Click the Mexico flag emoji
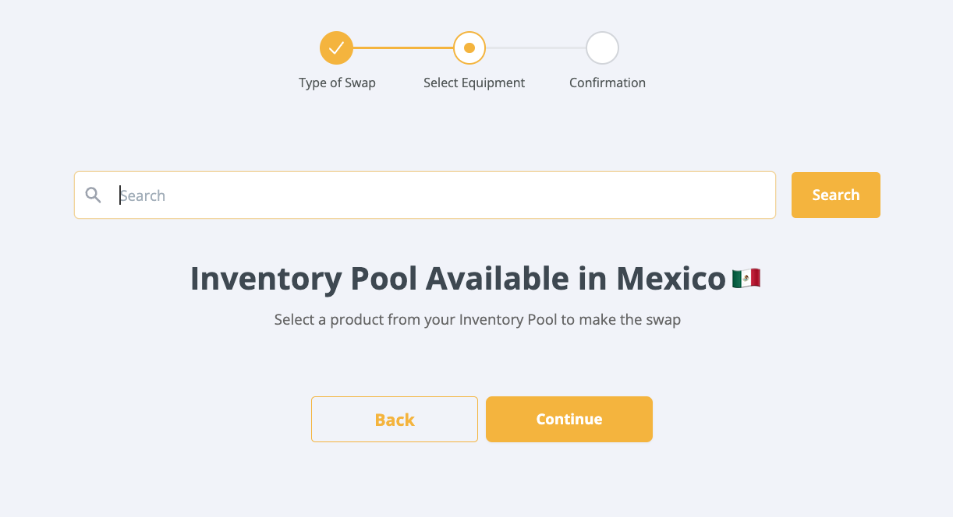The width and height of the screenshot is (953, 517). coord(746,279)
